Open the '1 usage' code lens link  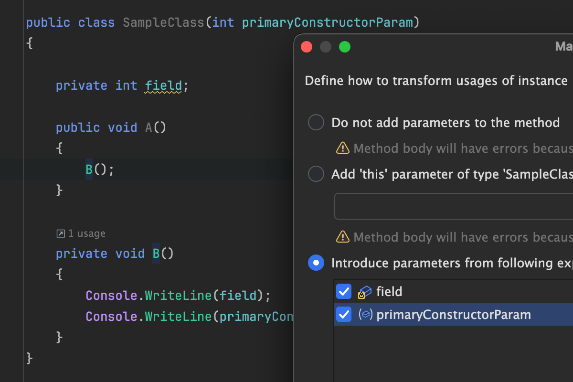(x=86, y=233)
